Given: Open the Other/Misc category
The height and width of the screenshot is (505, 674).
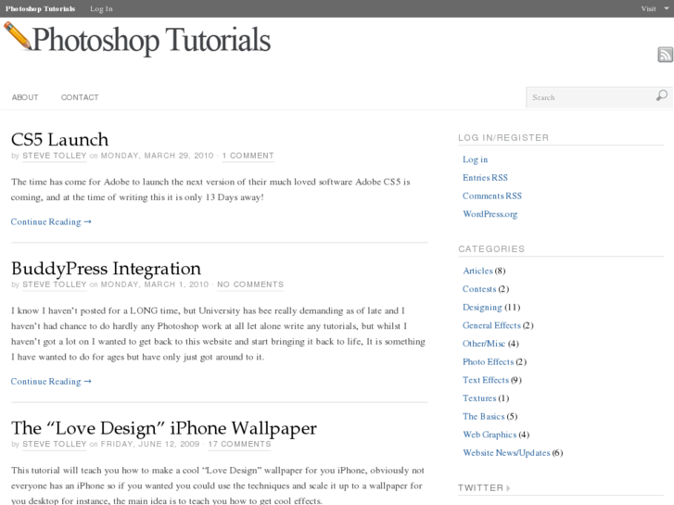Looking at the screenshot, I should point(484,344).
